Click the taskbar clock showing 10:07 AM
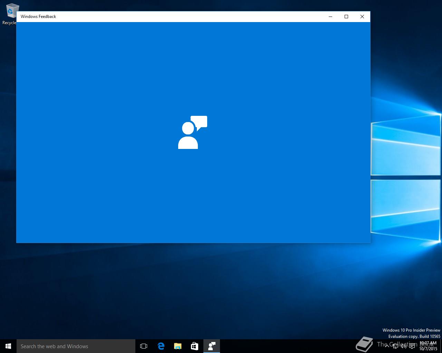Image resolution: width=442 pixels, height=353 pixels. click(x=428, y=346)
